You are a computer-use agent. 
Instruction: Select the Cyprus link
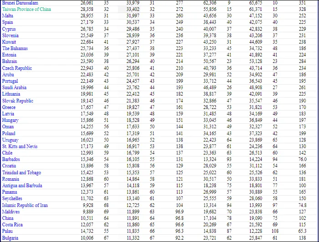(x=10, y=29)
